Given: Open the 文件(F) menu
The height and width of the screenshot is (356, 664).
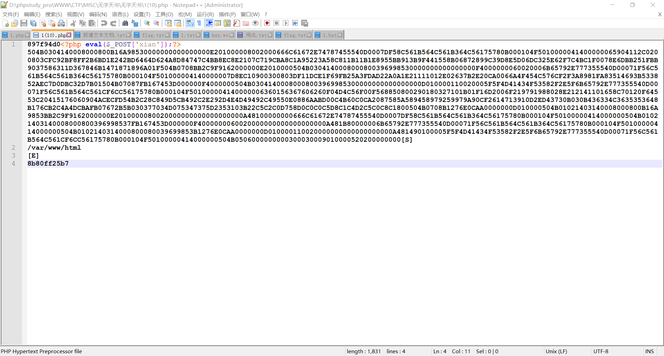Looking at the screenshot, I should pos(11,14).
